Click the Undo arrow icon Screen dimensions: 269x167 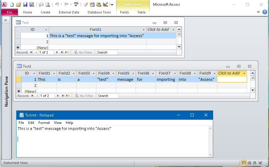pyautogui.click(x=57, y=4)
